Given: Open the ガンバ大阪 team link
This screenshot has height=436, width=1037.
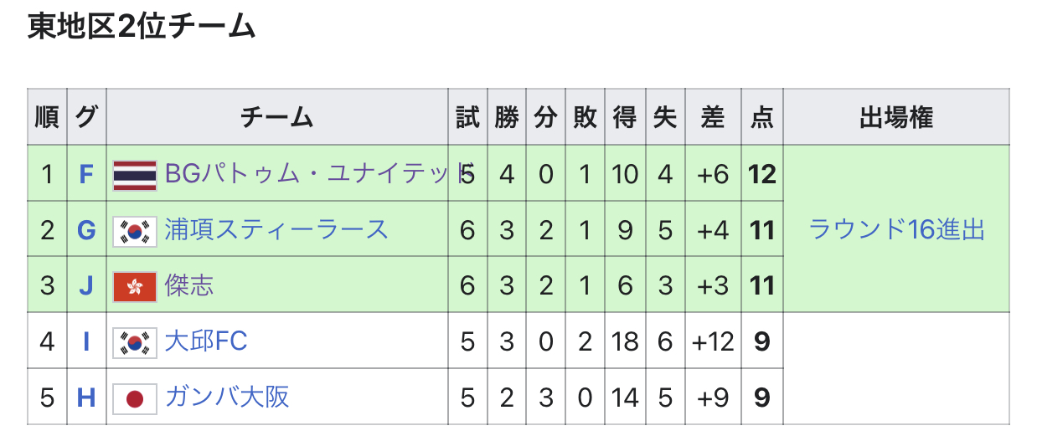Looking at the screenshot, I should pos(227,397).
